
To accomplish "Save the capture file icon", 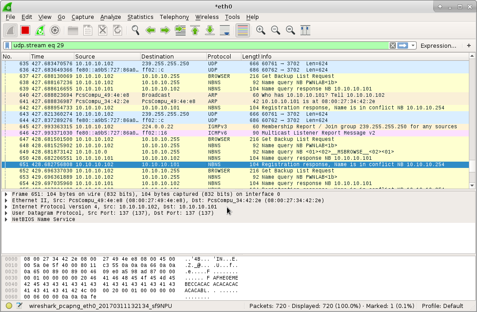I will coord(88,31).
